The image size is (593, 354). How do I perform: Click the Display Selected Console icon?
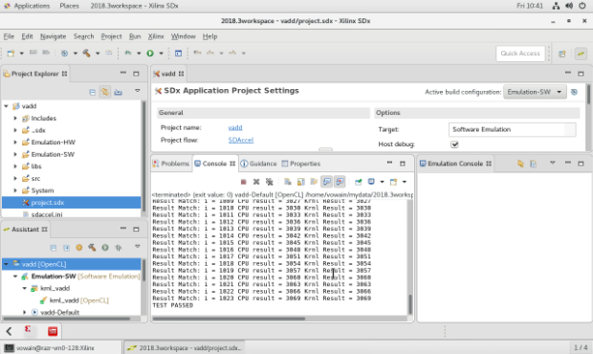coord(371,182)
